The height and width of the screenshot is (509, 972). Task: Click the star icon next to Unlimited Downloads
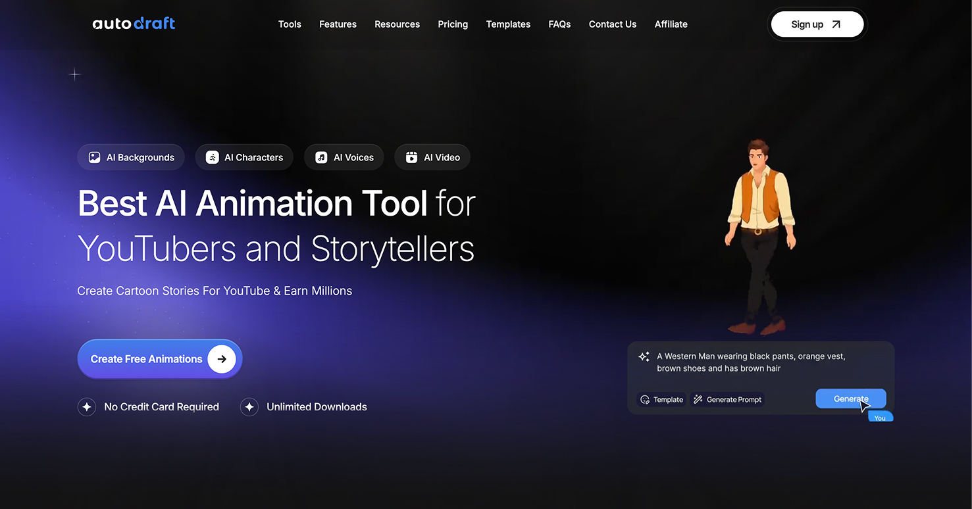[x=249, y=407]
